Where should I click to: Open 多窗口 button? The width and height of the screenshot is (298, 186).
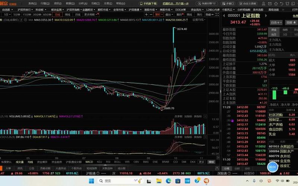coord(228,4)
